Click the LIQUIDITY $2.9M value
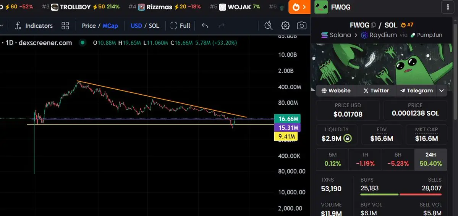The image size is (458, 216). tap(332, 139)
